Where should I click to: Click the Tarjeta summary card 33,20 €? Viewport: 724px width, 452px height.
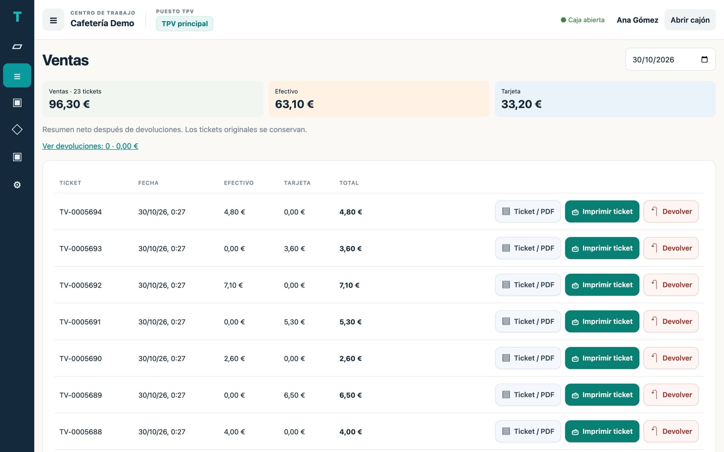click(x=605, y=99)
